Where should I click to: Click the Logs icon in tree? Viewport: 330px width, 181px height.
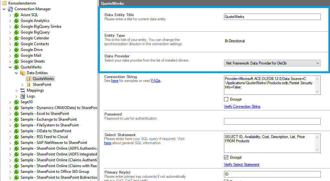[23, 96]
